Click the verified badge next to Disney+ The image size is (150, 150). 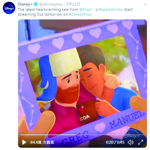point(36,4)
